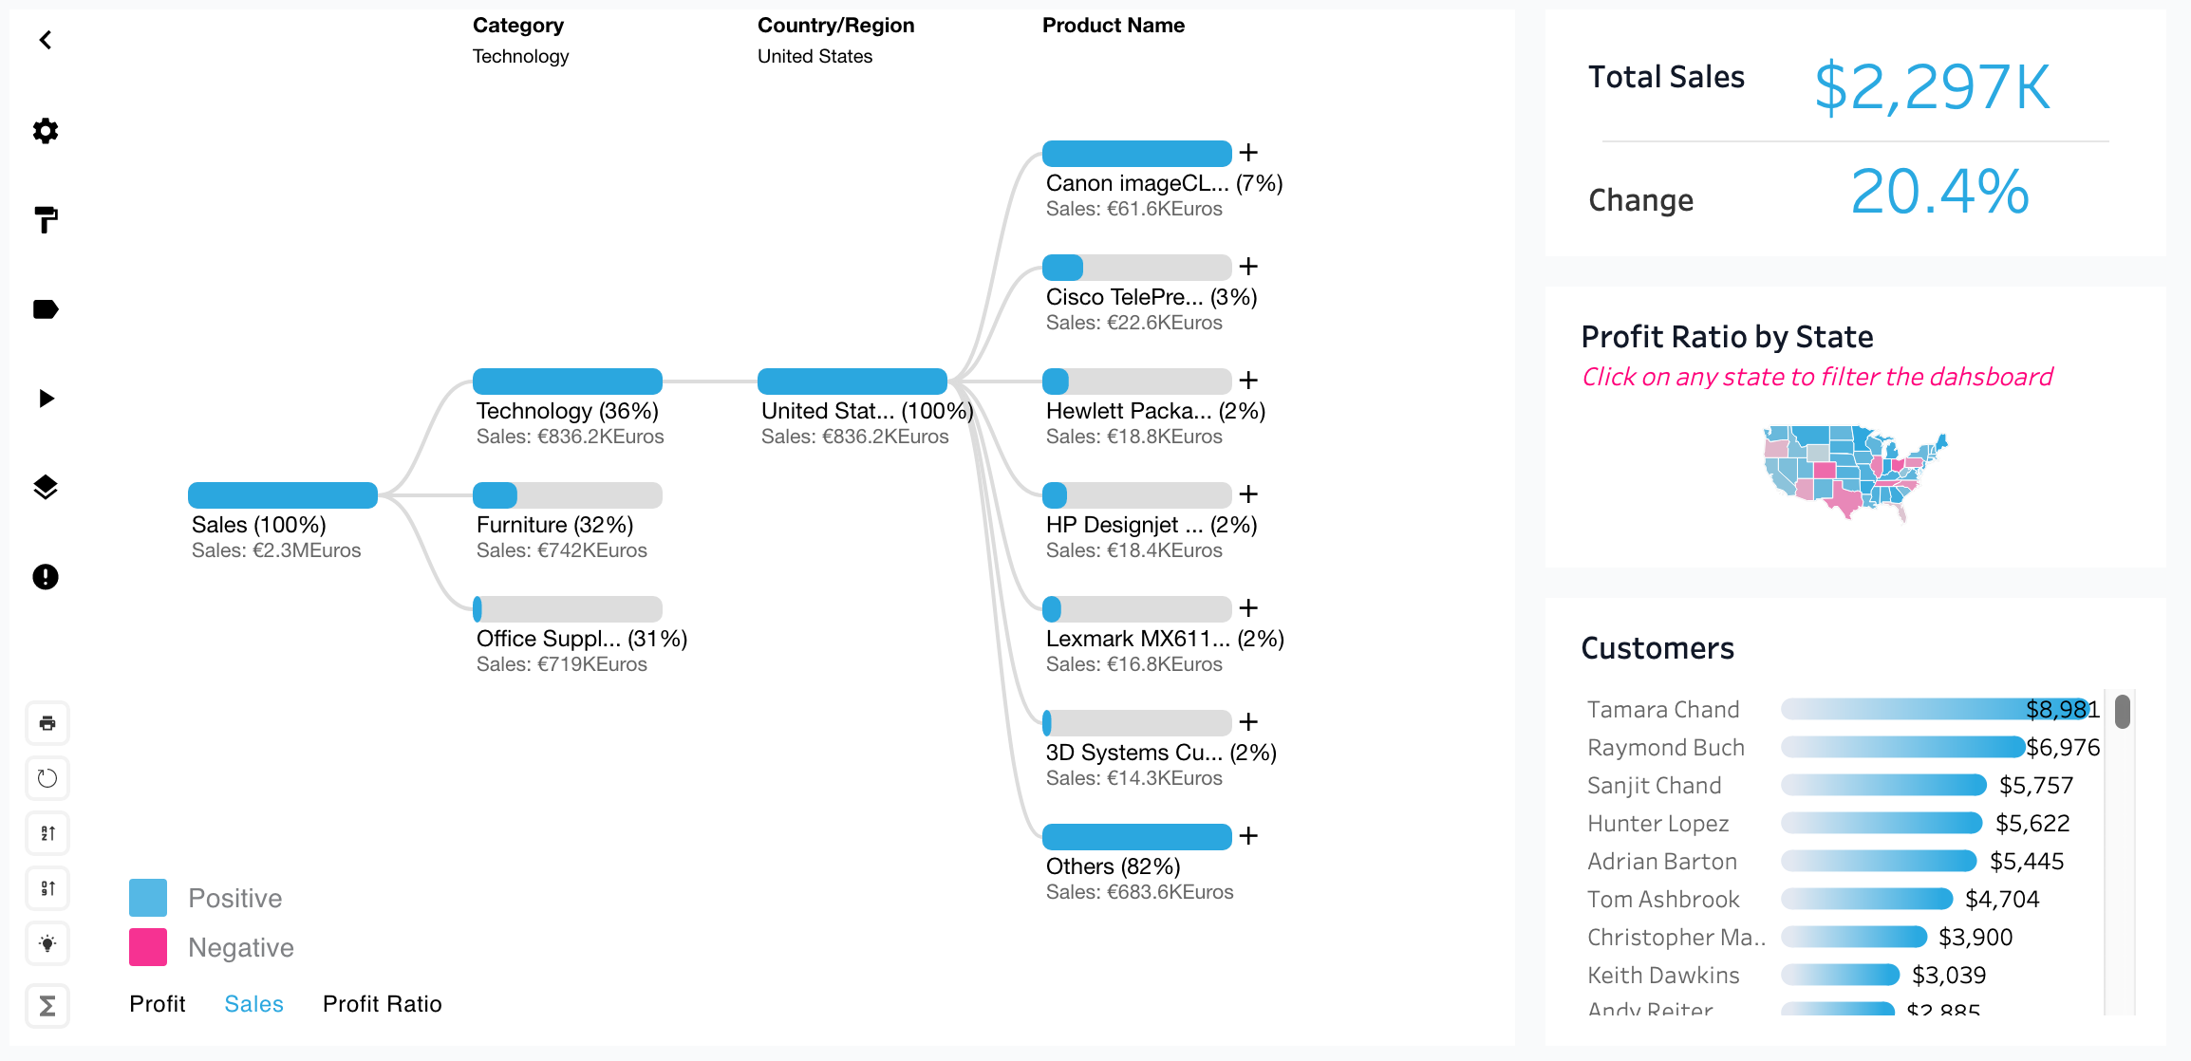Image resolution: width=2191 pixels, height=1061 pixels.
Task: Click the exclamation alert icon
Action: tap(46, 577)
